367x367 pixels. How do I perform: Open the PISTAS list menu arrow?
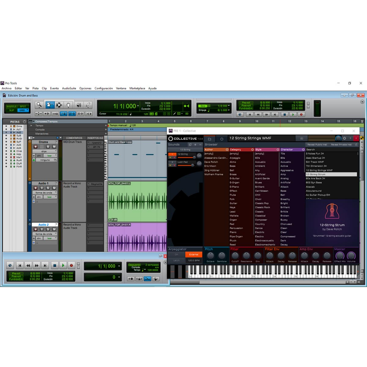pos(24,122)
